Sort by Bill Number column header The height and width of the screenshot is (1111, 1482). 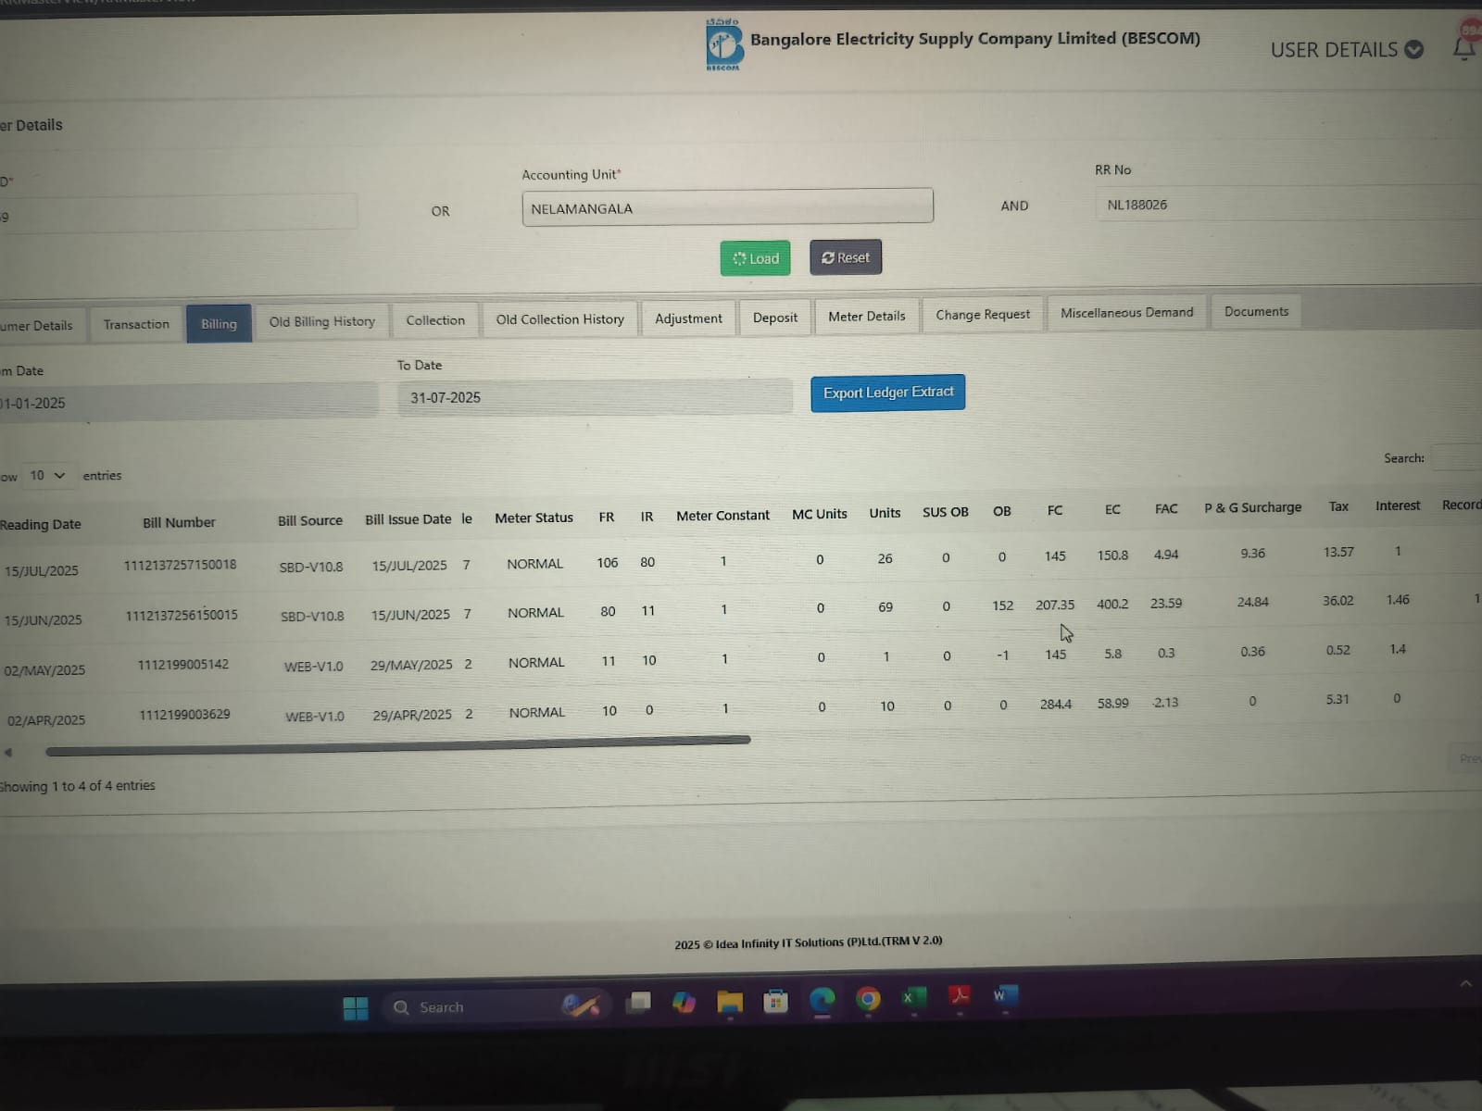pyautogui.click(x=179, y=522)
